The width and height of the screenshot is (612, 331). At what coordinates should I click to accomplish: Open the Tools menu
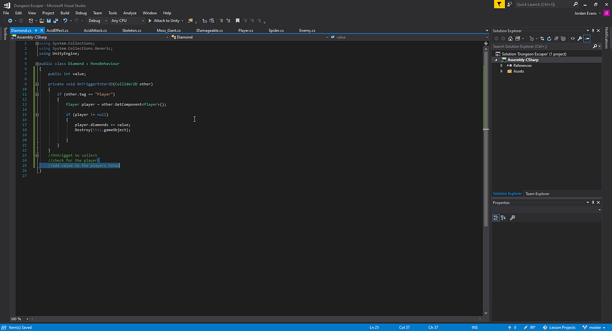(113, 13)
